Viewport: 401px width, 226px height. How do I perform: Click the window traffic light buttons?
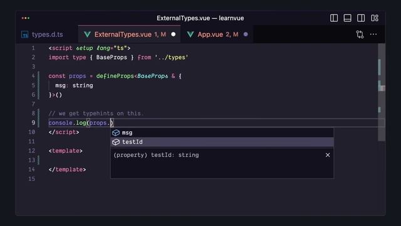[26, 18]
